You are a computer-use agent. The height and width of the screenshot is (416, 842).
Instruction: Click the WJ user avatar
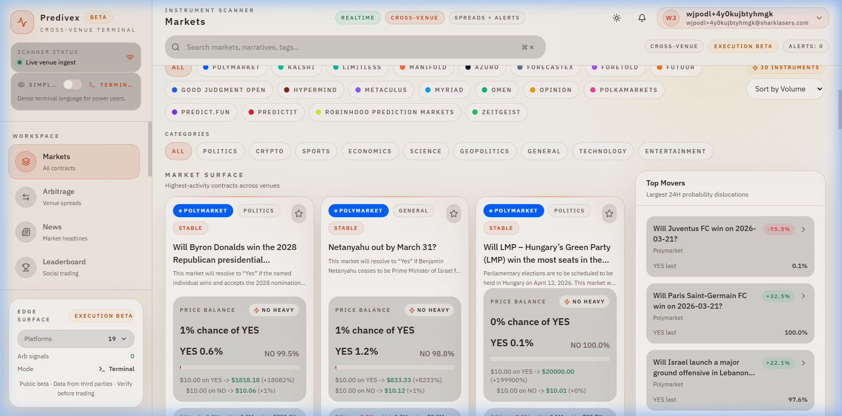(671, 18)
